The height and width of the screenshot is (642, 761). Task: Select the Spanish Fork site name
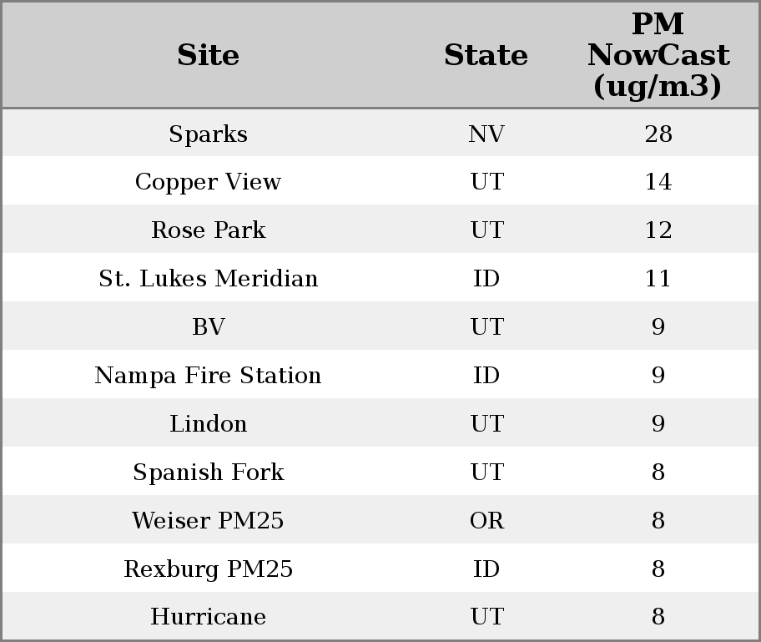pos(208,473)
